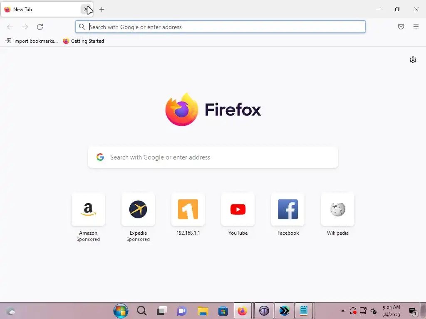Screen dimensions: 426x319
Task: Open a new tab with plus button
Action: pyautogui.click(x=102, y=10)
